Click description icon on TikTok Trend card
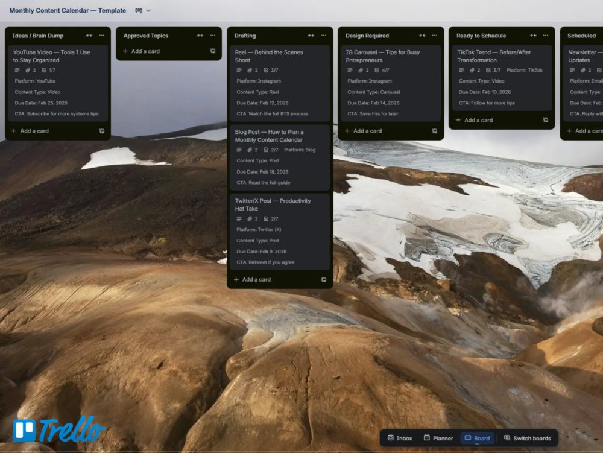 tap(461, 70)
